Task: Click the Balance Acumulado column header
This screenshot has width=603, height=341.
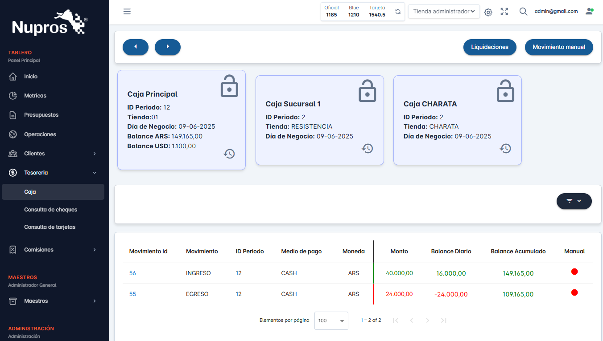Action: (518, 252)
